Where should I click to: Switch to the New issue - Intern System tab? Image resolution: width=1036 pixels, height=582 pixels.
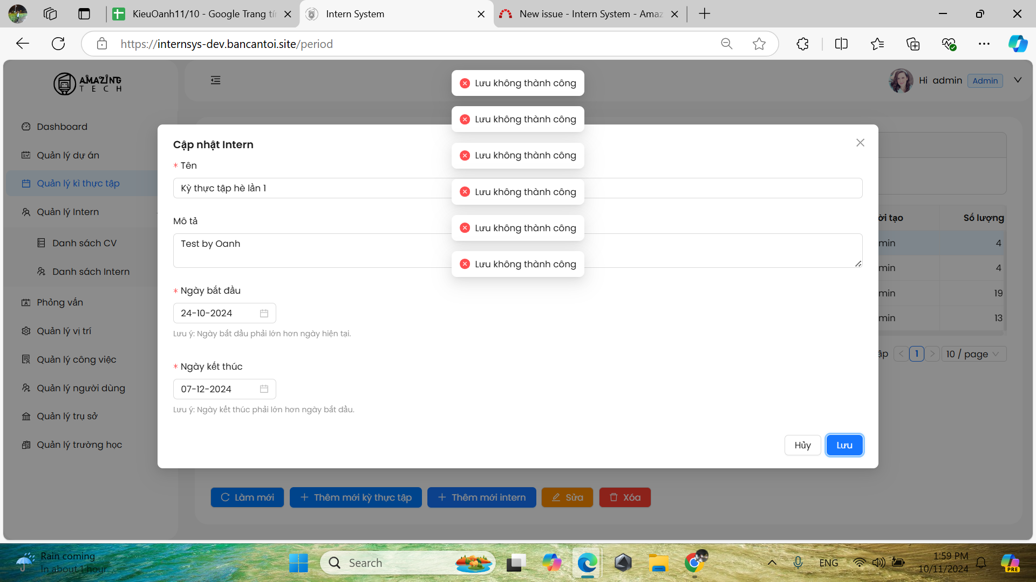[590, 14]
